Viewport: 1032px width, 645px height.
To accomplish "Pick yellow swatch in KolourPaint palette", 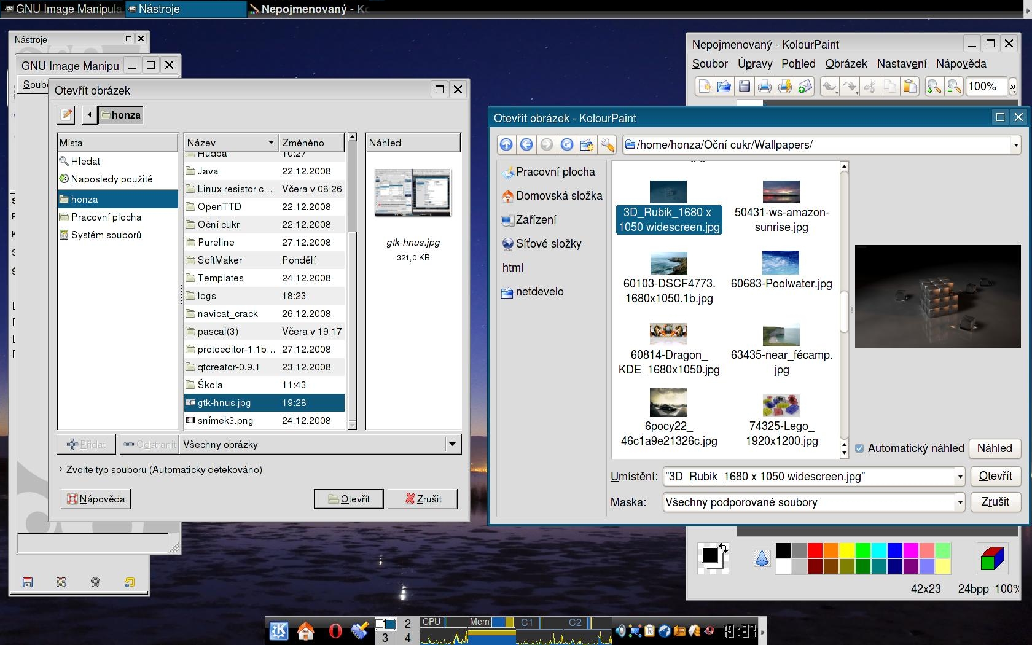I will click(847, 550).
